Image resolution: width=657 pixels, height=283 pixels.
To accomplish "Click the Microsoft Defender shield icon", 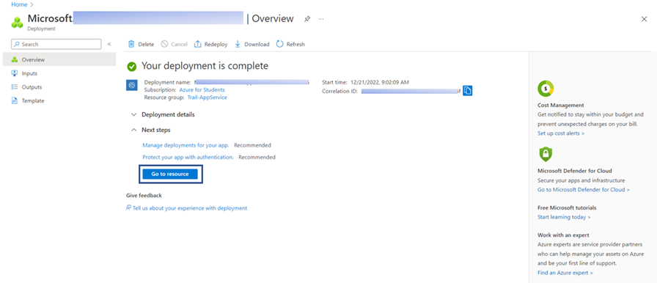I will (545, 155).
